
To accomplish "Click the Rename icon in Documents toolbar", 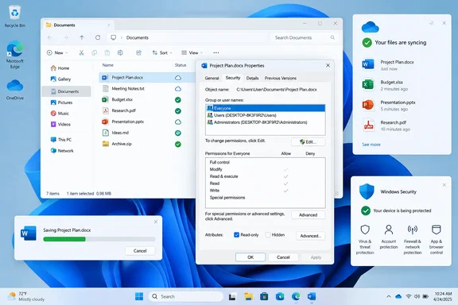I will click(x=120, y=53).
